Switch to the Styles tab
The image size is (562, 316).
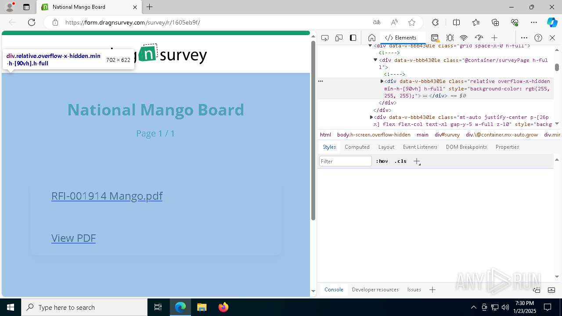tap(329, 147)
